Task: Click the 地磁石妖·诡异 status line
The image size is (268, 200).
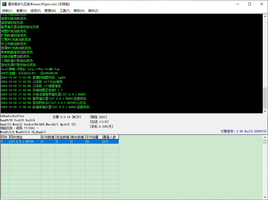Action: [19, 128]
